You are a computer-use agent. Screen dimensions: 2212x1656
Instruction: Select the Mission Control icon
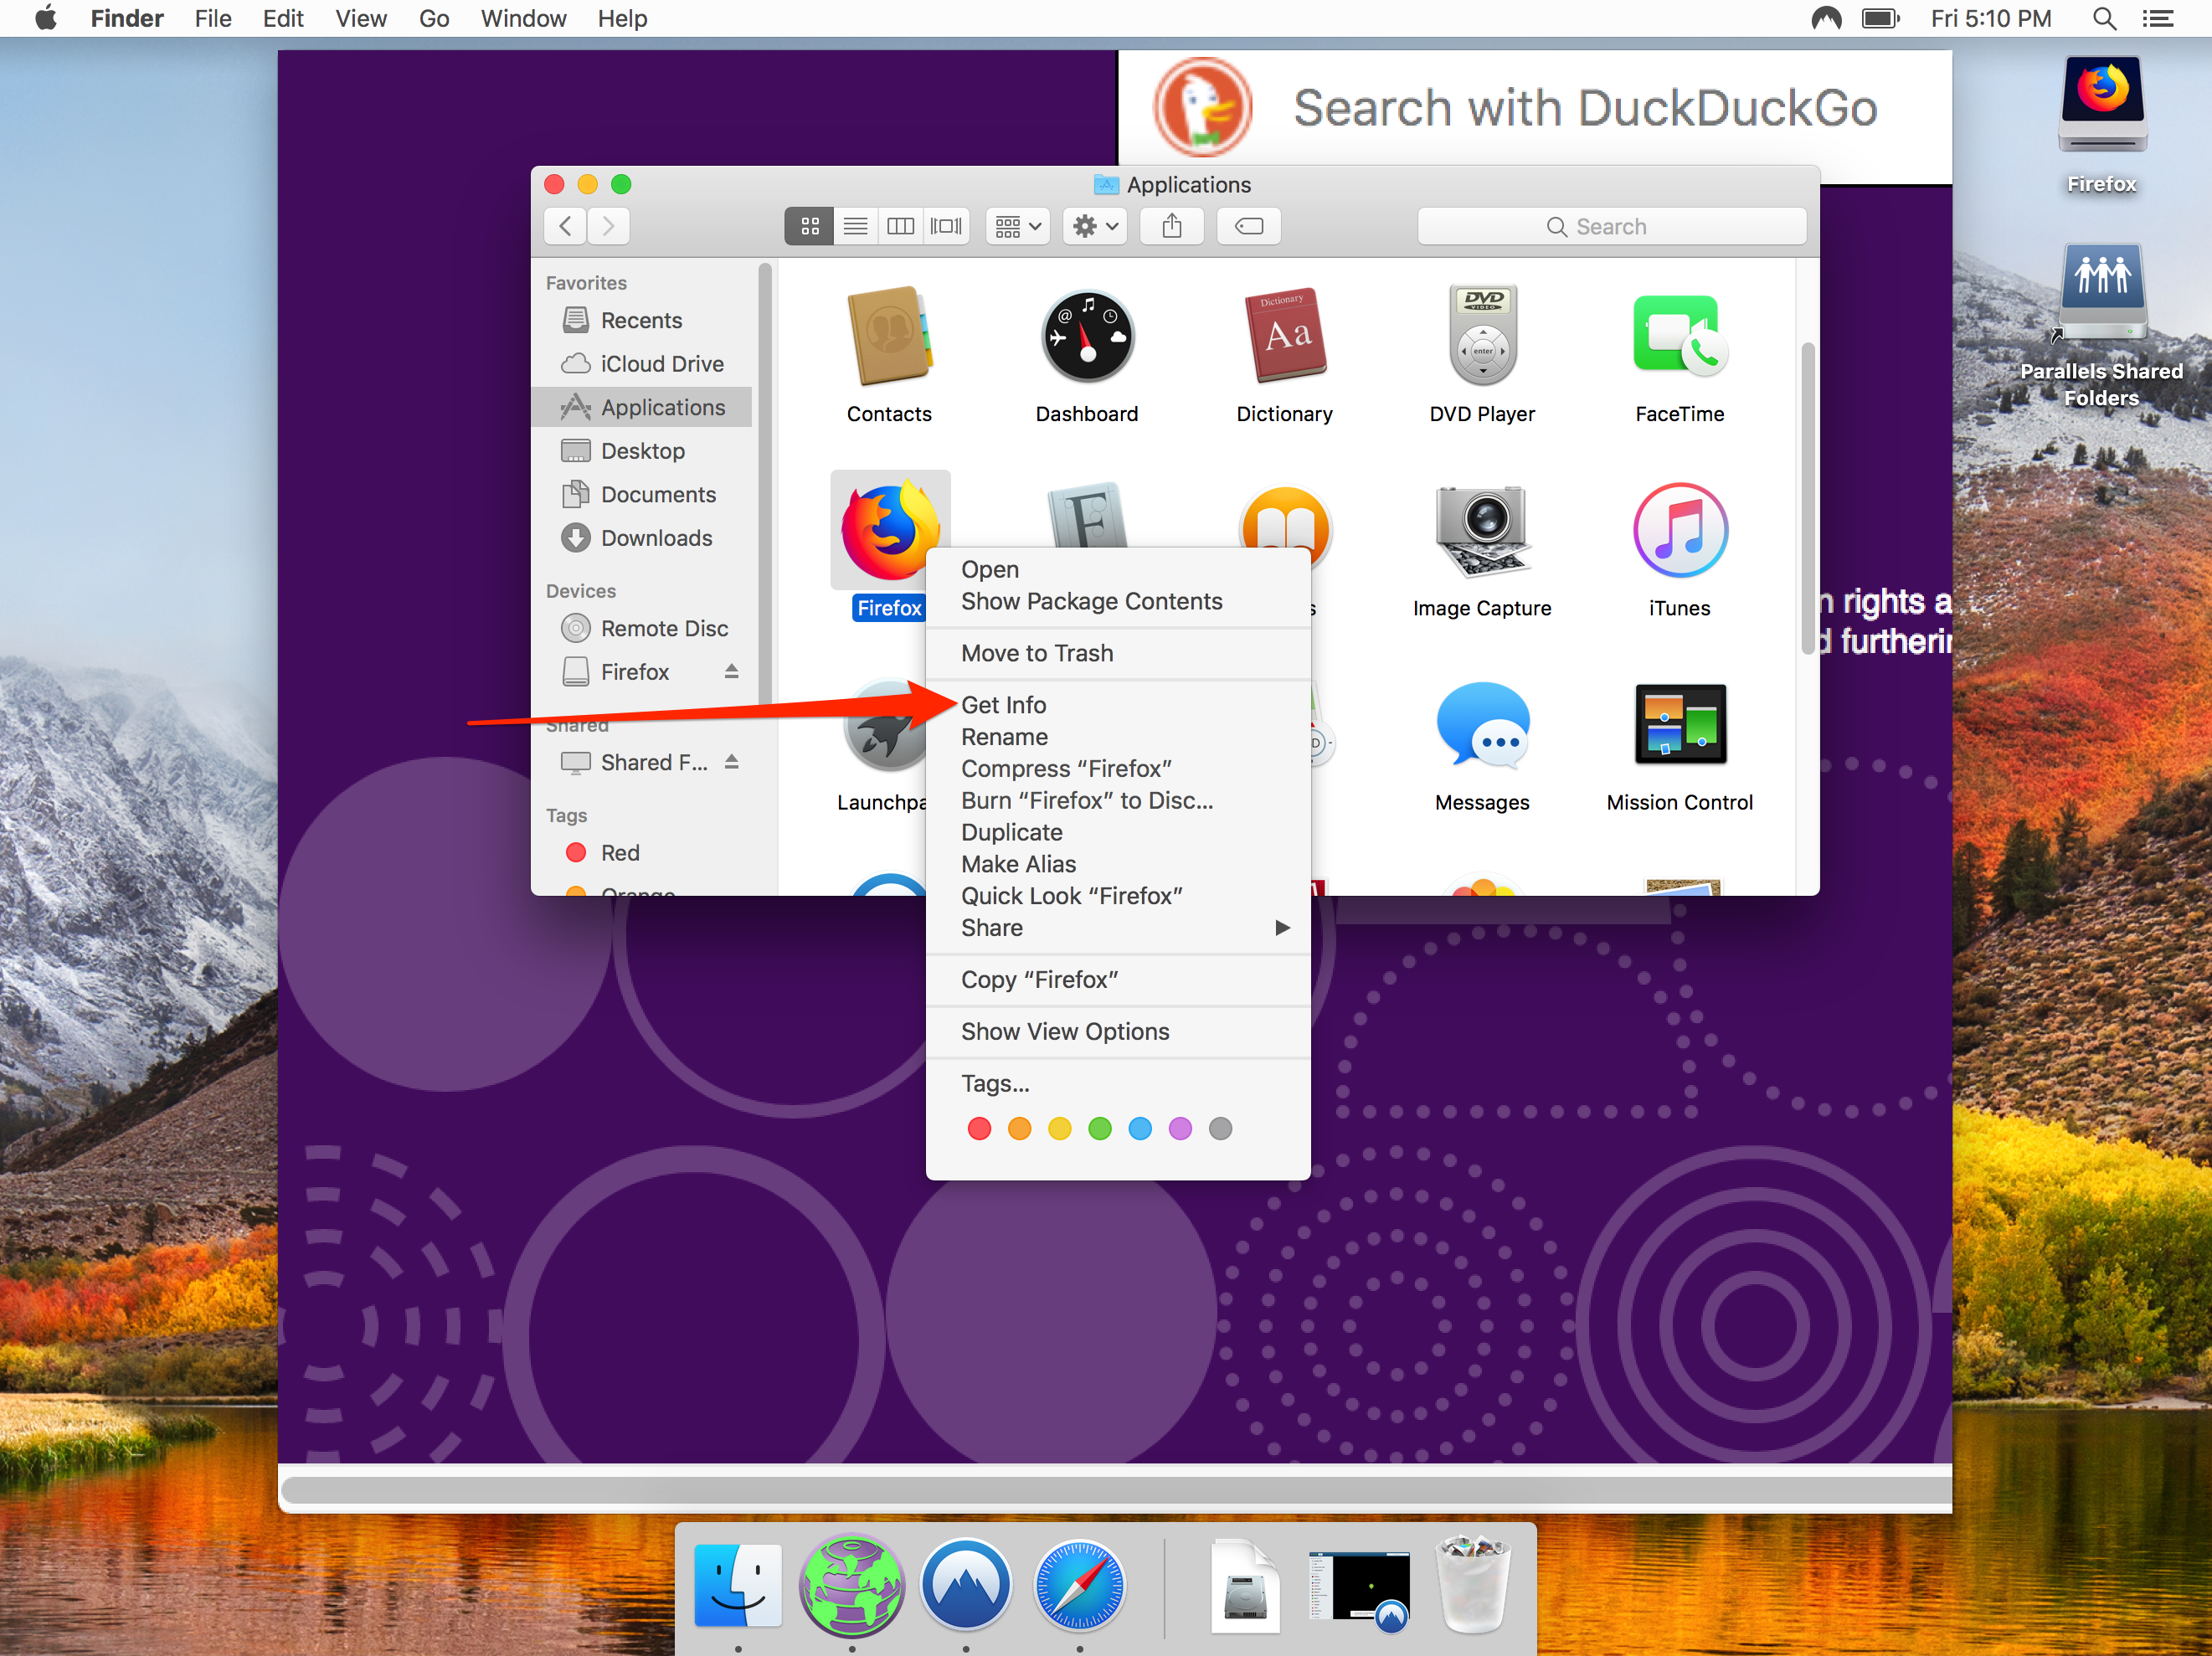point(1680,725)
